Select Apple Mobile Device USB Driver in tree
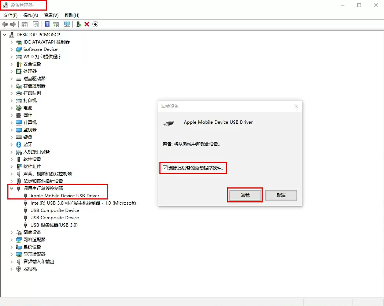This screenshot has height=306, width=384. click(64, 195)
